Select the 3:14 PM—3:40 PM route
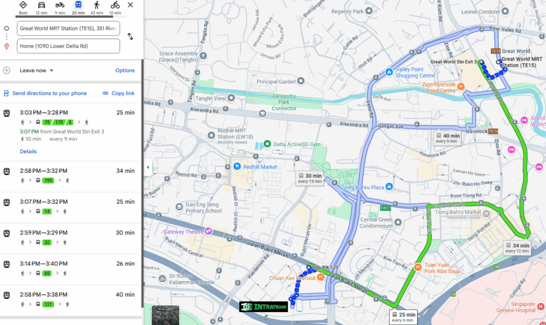 pos(70,269)
